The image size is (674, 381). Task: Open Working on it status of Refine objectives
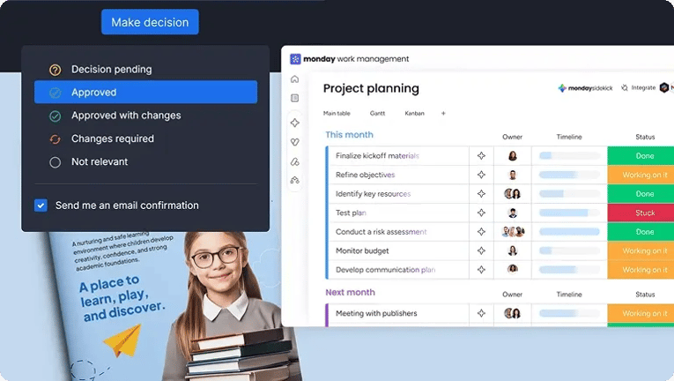641,175
